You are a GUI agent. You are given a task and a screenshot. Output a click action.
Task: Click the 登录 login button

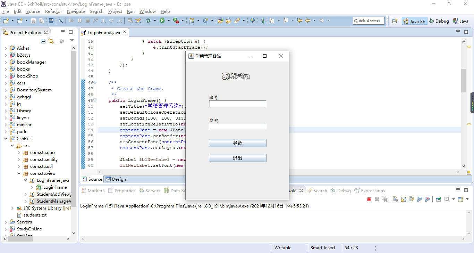click(x=238, y=143)
